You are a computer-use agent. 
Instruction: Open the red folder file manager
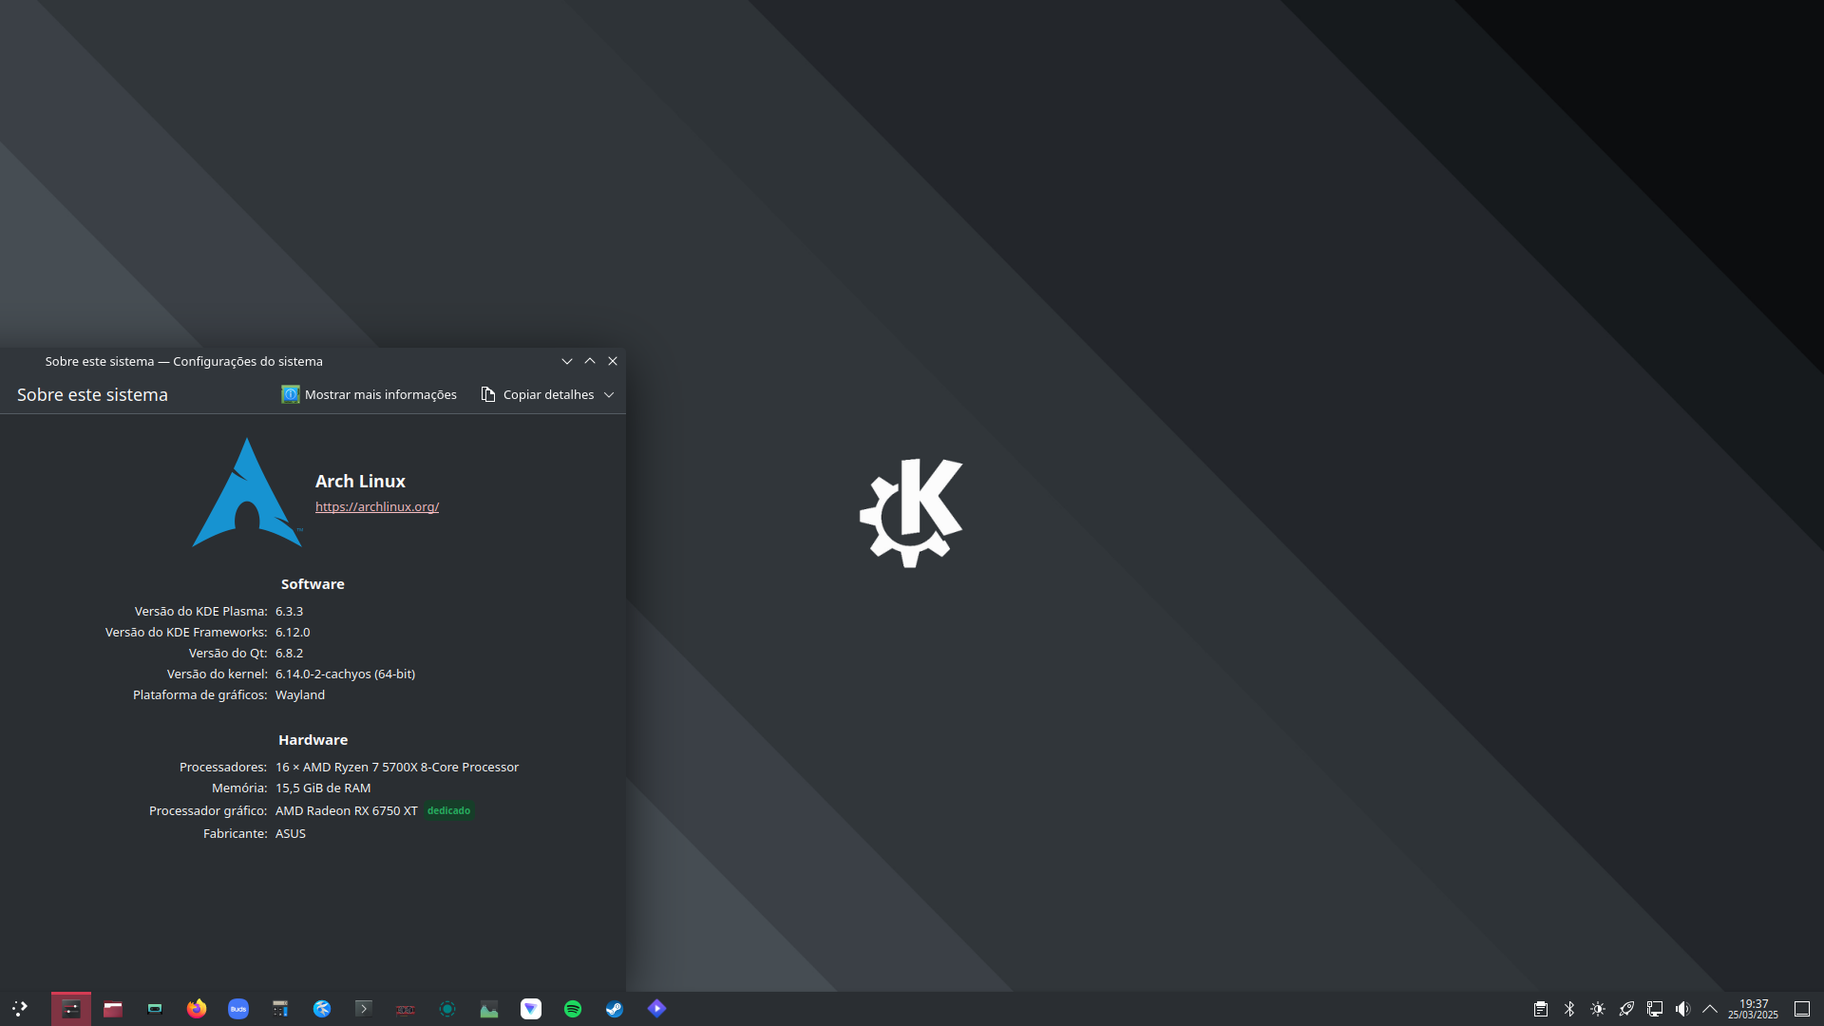point(113,1009)
